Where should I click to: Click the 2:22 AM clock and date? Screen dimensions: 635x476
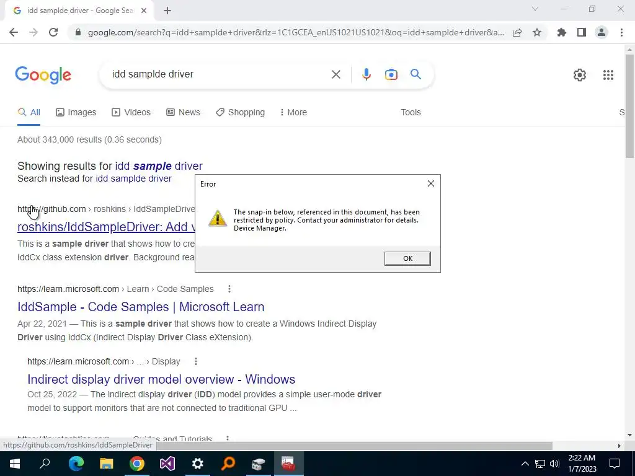582,464
